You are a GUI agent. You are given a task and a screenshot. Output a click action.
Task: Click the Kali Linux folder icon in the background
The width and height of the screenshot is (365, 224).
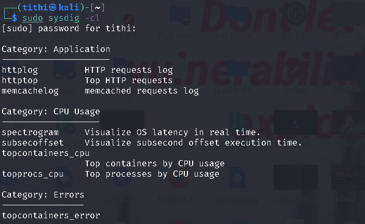tap(180, 16)
